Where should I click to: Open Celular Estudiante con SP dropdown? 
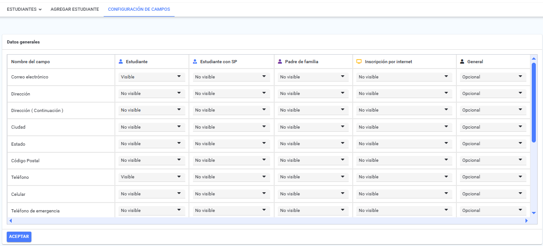[x=232, y=194]
